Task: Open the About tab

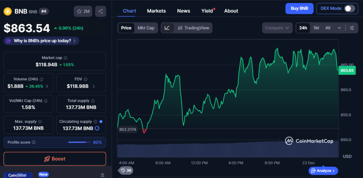Action: tap(231, 11)
